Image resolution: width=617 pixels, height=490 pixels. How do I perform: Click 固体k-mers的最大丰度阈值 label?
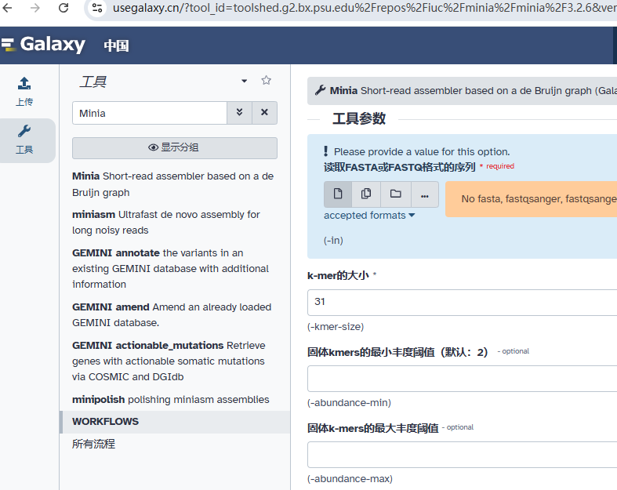pos(372,428)
